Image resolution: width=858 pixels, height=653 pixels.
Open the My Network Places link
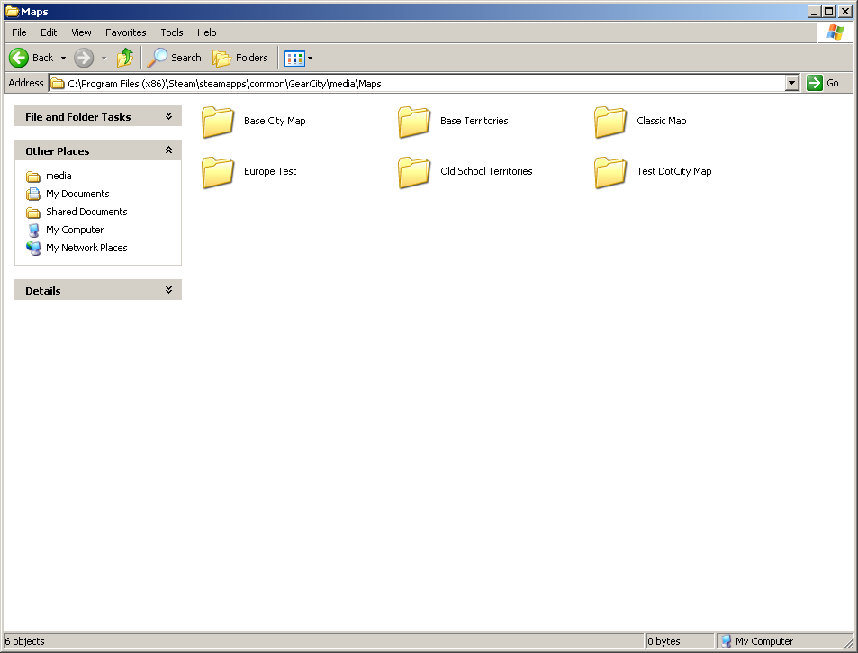pyautogui.click(x=86, y=248)
